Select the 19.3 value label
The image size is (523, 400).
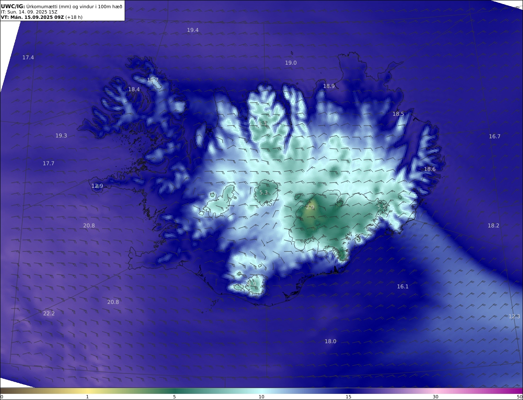pos(61,135)
